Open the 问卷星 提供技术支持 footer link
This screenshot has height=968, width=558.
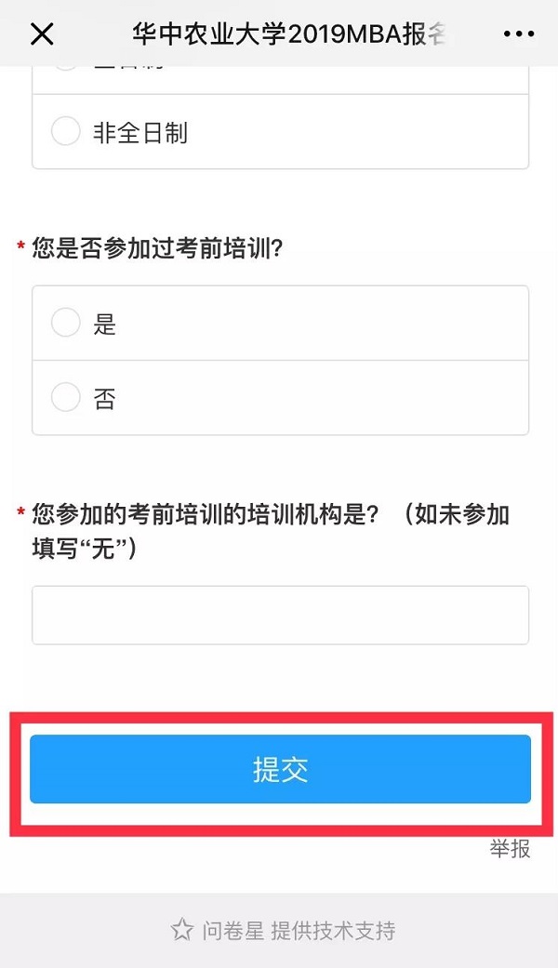(x=298, y=930)
